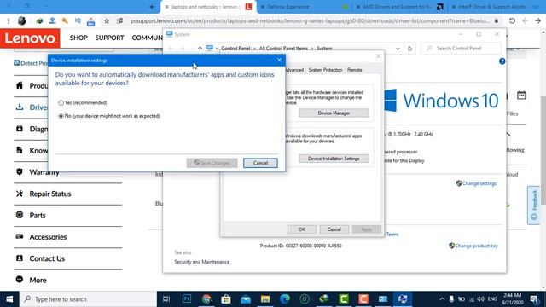The width and height of the screenshot is (546, 307).
Task: Switch to the GeForce Experience tab
Action: pyautogui.click(x=288, y=7)
